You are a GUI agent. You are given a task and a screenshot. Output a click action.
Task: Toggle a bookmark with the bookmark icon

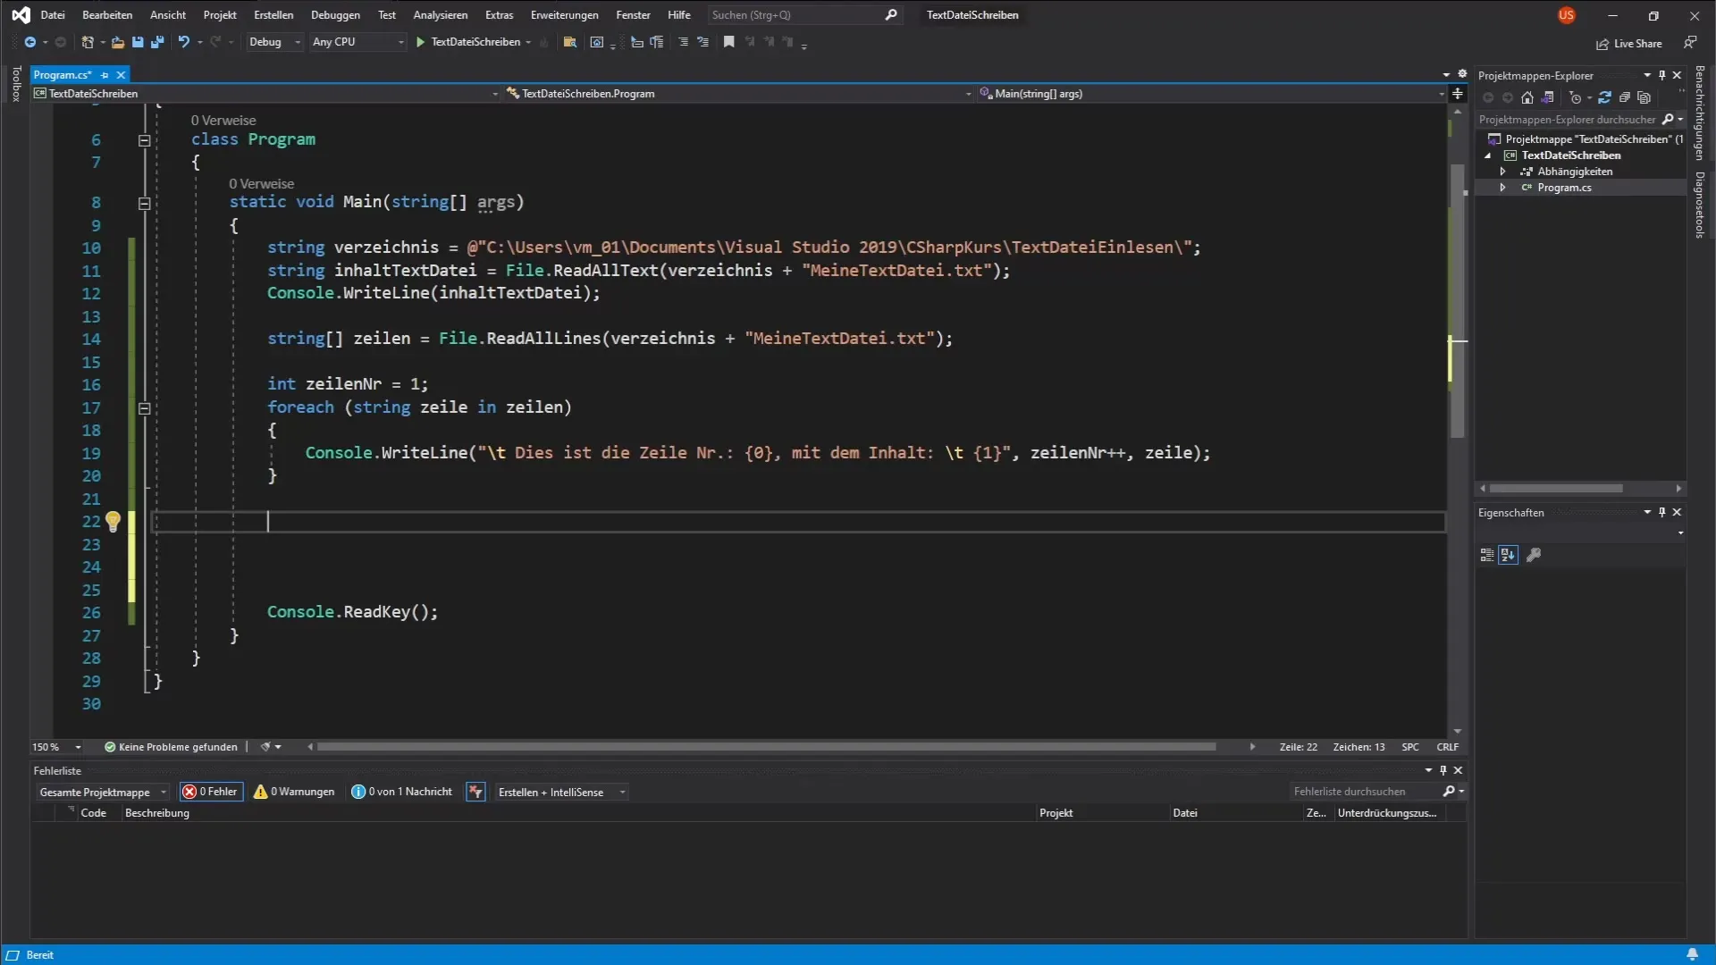[729, 42]
